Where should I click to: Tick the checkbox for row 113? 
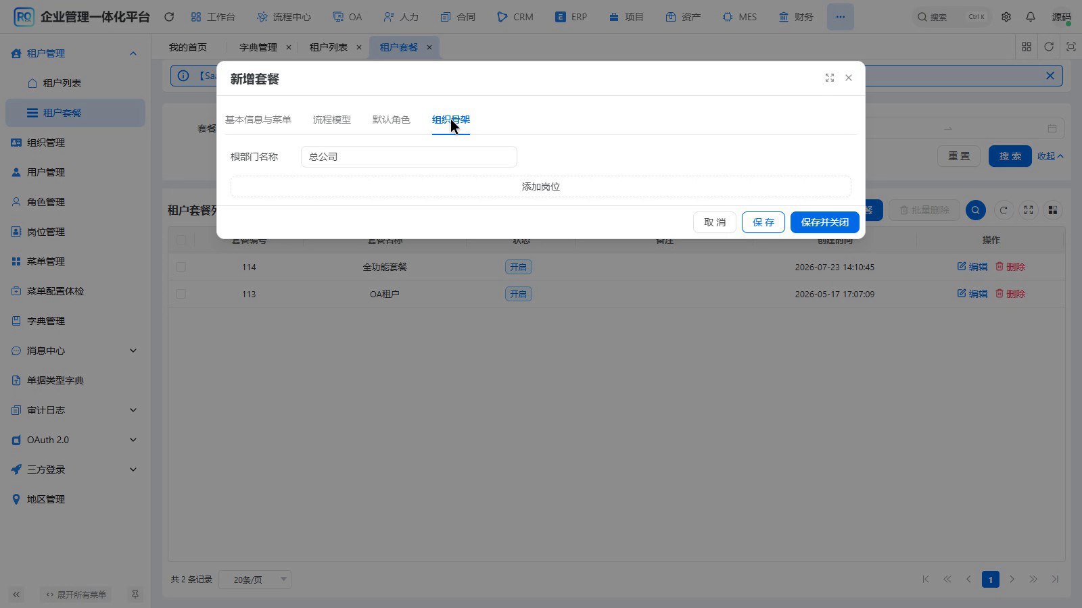(181, 294)
